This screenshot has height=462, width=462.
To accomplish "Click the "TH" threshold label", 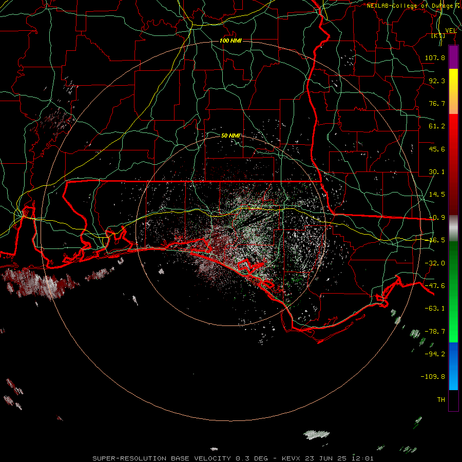I will click(x=441, y=399).
